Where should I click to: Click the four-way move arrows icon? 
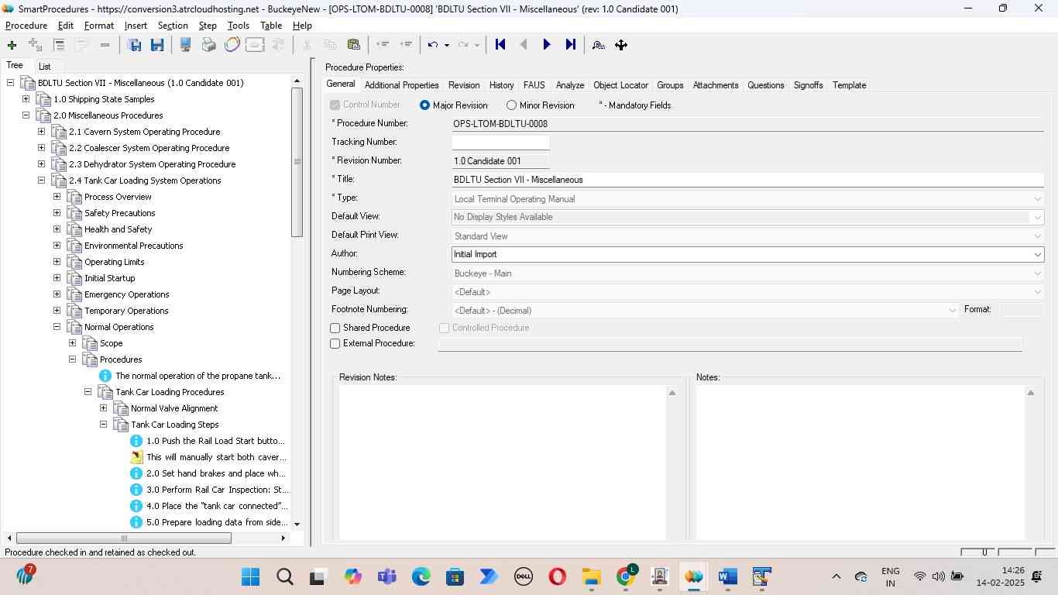tap(621, 45)
